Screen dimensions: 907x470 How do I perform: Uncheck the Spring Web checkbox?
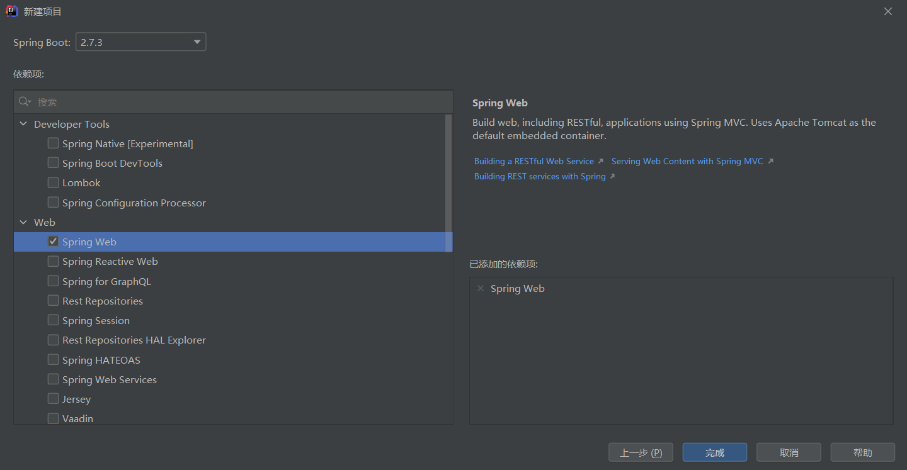pos(53,242)
